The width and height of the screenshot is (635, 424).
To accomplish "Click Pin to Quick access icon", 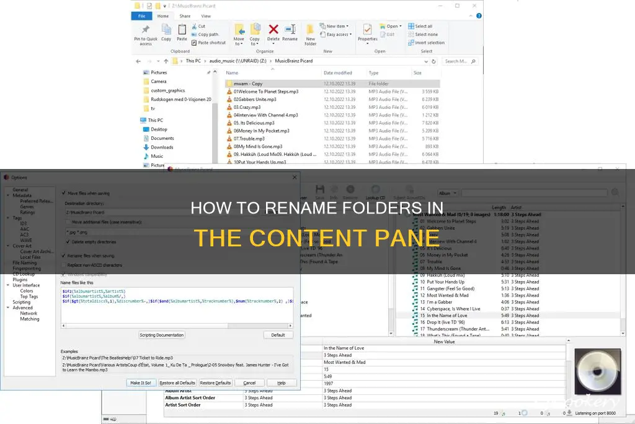I will pyautogui.click(x=145, y=30).
